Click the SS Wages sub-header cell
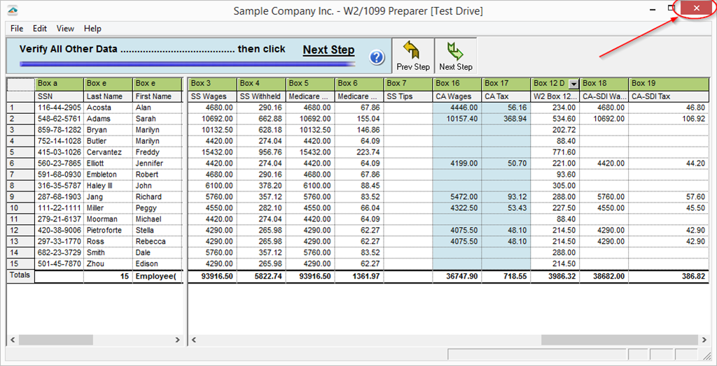The image size is (717, 366). coord(212,96)
